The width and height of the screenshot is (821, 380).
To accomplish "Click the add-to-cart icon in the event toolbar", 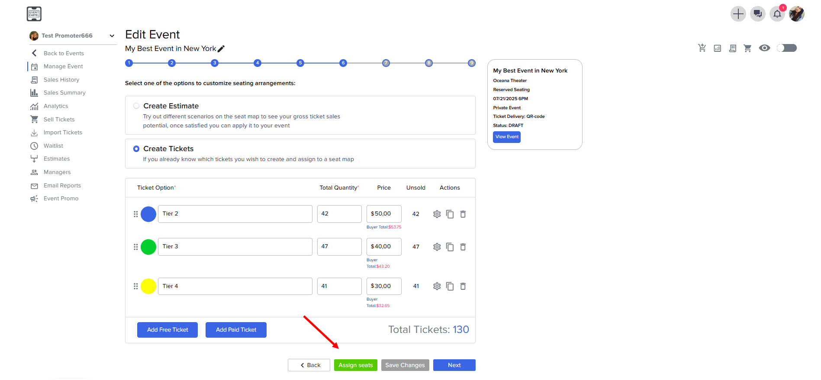I will pyautogui.click(x=702, y=48).
